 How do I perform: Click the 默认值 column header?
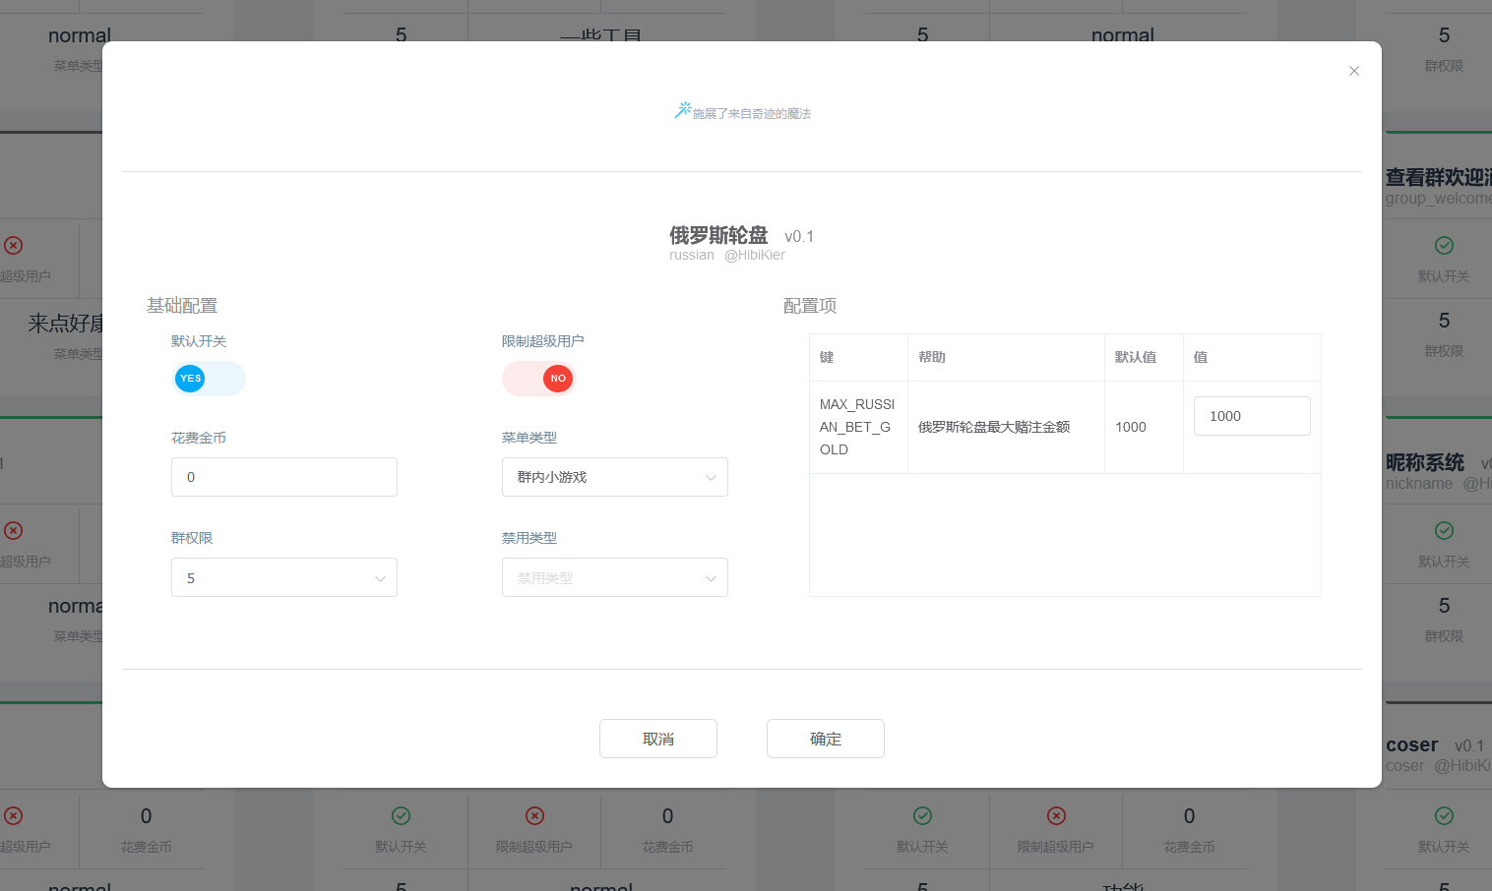point(1135,357)
